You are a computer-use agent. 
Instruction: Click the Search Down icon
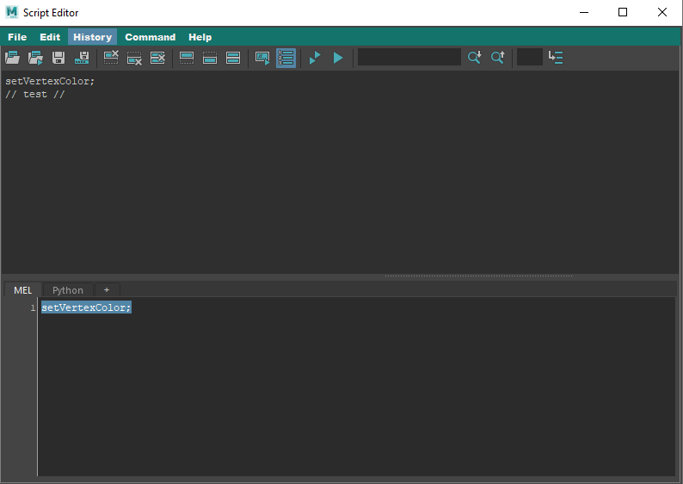[474, 58]
